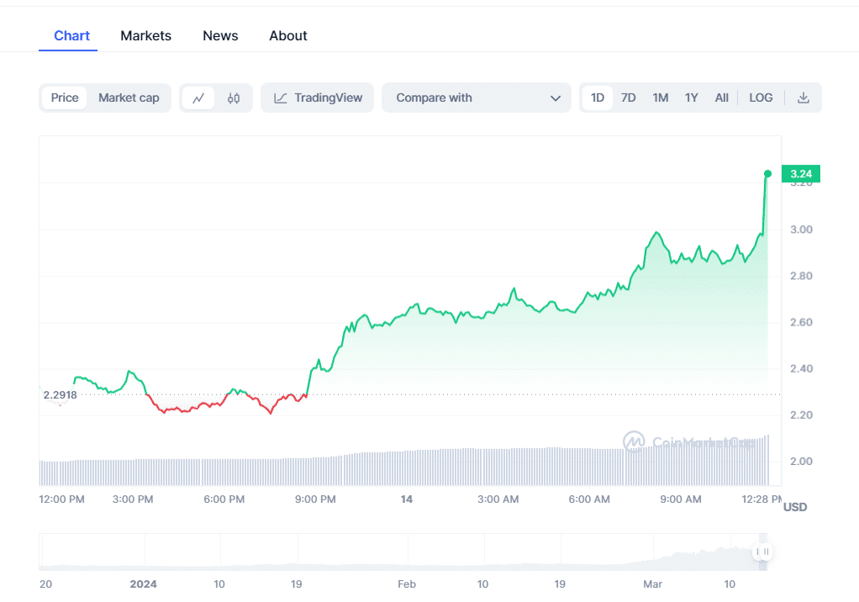Select 1Y time range

(x=691, y=98)
